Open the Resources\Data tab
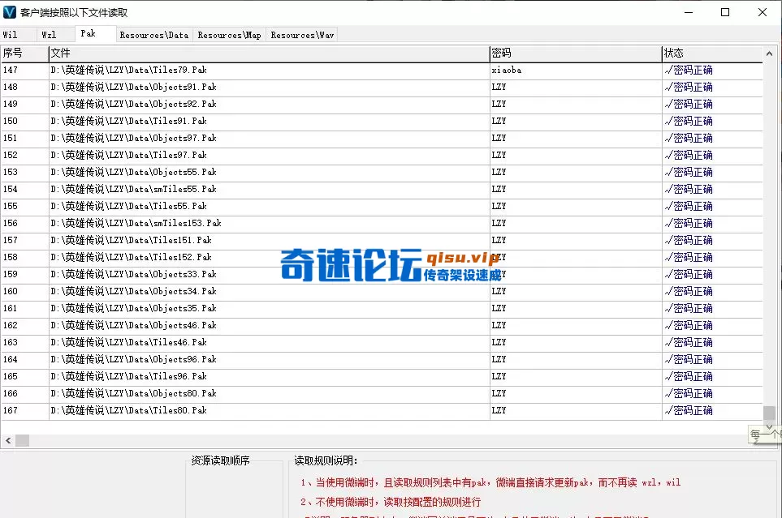 [x=153, y=35]
